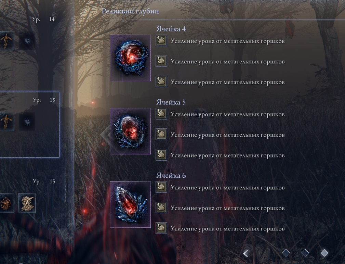This screenshot has height=264, width=345.
Task: Click second pot damage icon in Ячейка 4
Action: (x=161, y=61)
